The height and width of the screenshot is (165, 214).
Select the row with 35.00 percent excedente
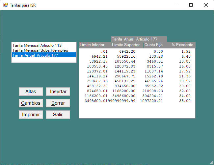click(x=137, y=101)
